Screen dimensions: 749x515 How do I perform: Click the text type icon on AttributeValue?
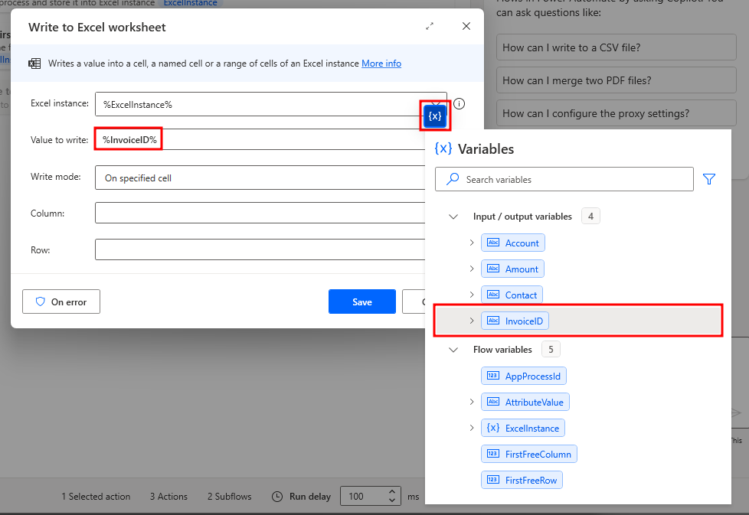click(493, 402)
